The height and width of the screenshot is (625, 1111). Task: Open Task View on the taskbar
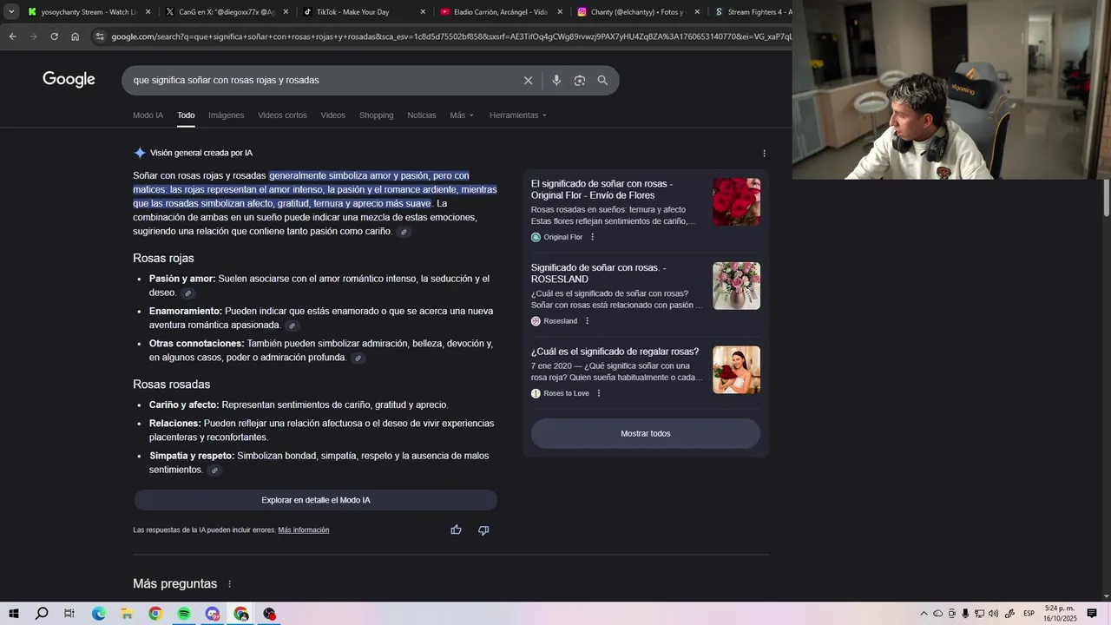click(69, 614)
